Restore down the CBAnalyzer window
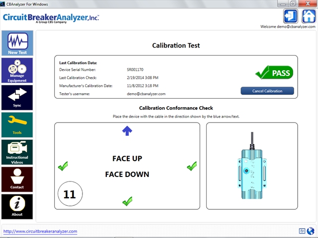Image resolution: width=318 pixels, height=238 pixels. pos(293,3)
